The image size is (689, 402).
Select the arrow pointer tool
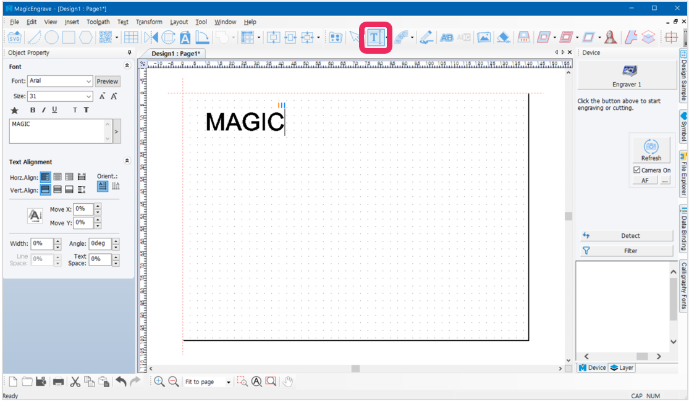(x=355, y=38)
